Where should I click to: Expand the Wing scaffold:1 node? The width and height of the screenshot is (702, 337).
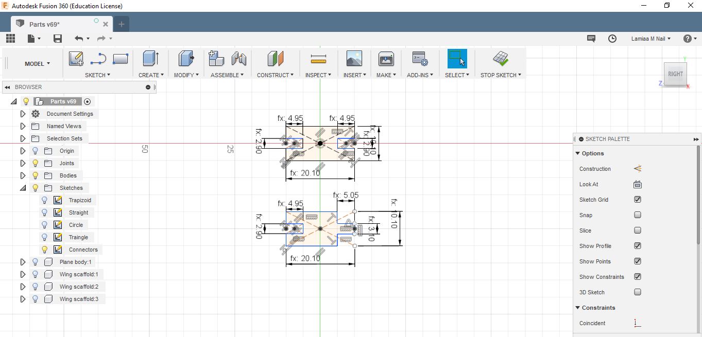coord(23,274)
